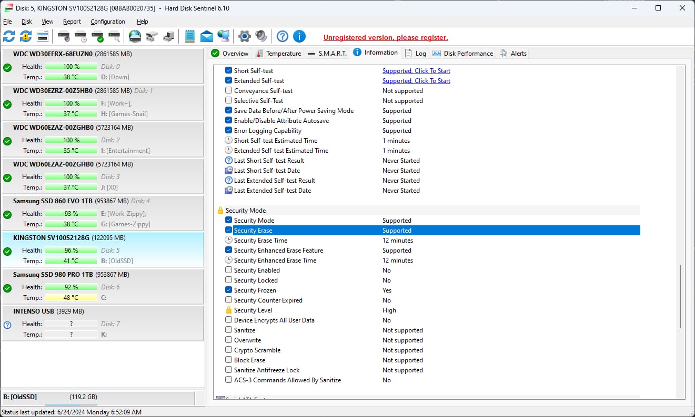Start Short Self-test via 'Supported, Click To Start' link
695x417 pixels.
[x=416, y=71]
